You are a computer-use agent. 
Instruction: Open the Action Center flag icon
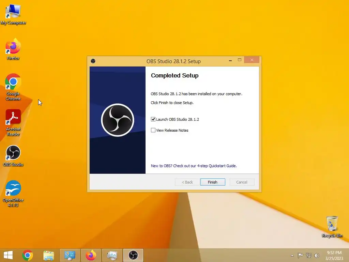(x=300, y=255)
